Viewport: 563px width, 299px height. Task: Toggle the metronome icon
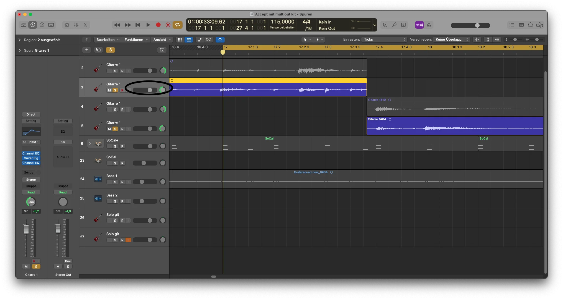click(x=429, y=25)
